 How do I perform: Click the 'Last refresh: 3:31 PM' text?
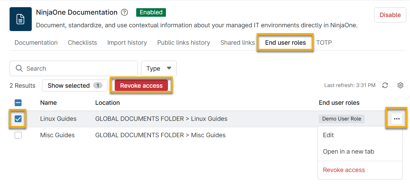pos(350,85)
